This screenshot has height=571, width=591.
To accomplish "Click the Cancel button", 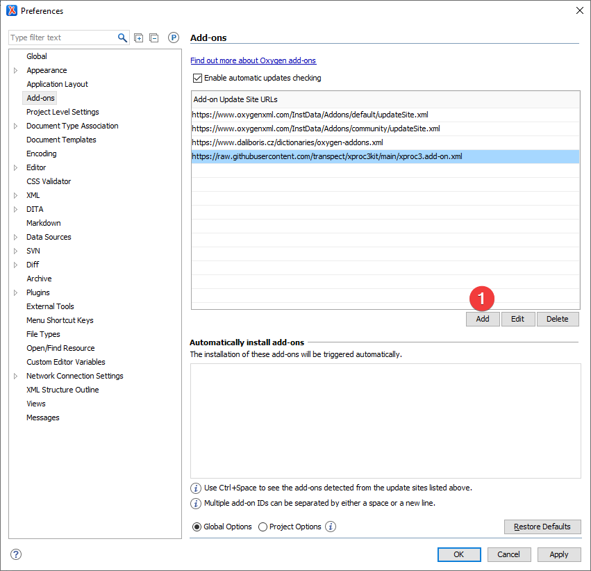I will [x=508, y=554].
